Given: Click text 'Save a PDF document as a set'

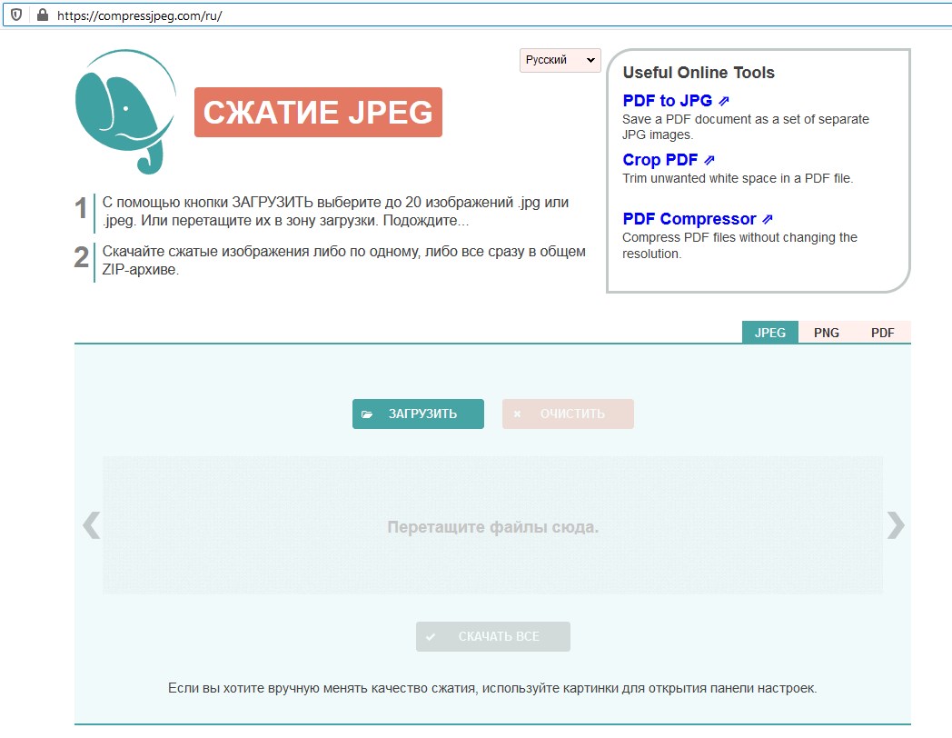Looking at the screenshot, I should pos(704,119).
